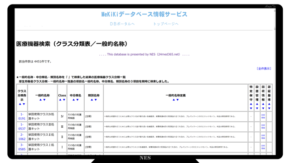Click the definition text in the 1-0191 row

point(170,116)
